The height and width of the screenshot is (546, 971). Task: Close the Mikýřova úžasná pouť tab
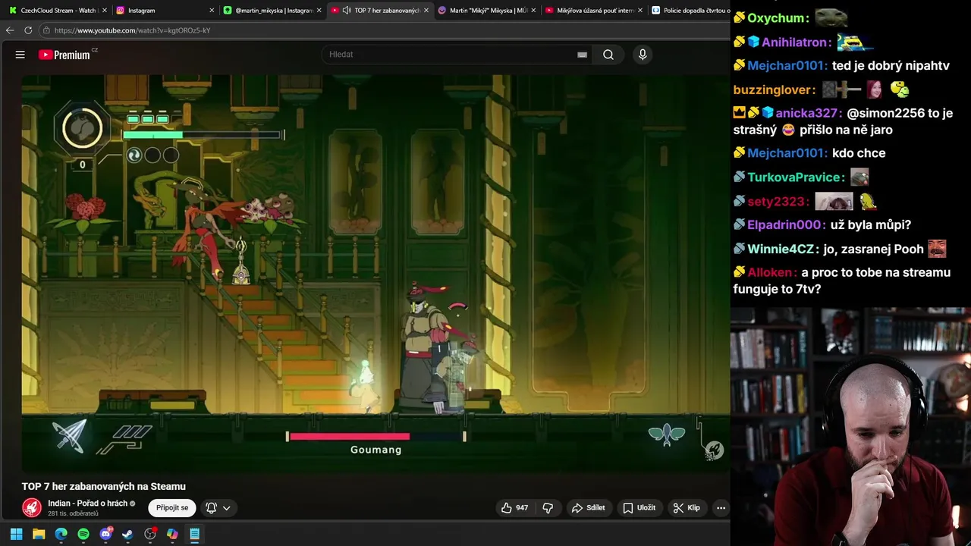tap(641, 11)
